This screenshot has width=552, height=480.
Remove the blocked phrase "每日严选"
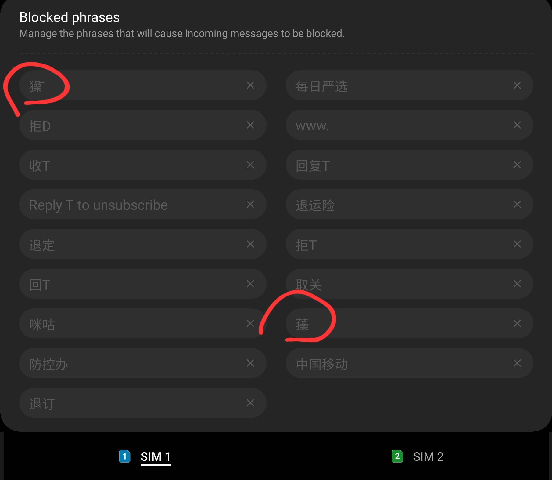pos(517,85)
